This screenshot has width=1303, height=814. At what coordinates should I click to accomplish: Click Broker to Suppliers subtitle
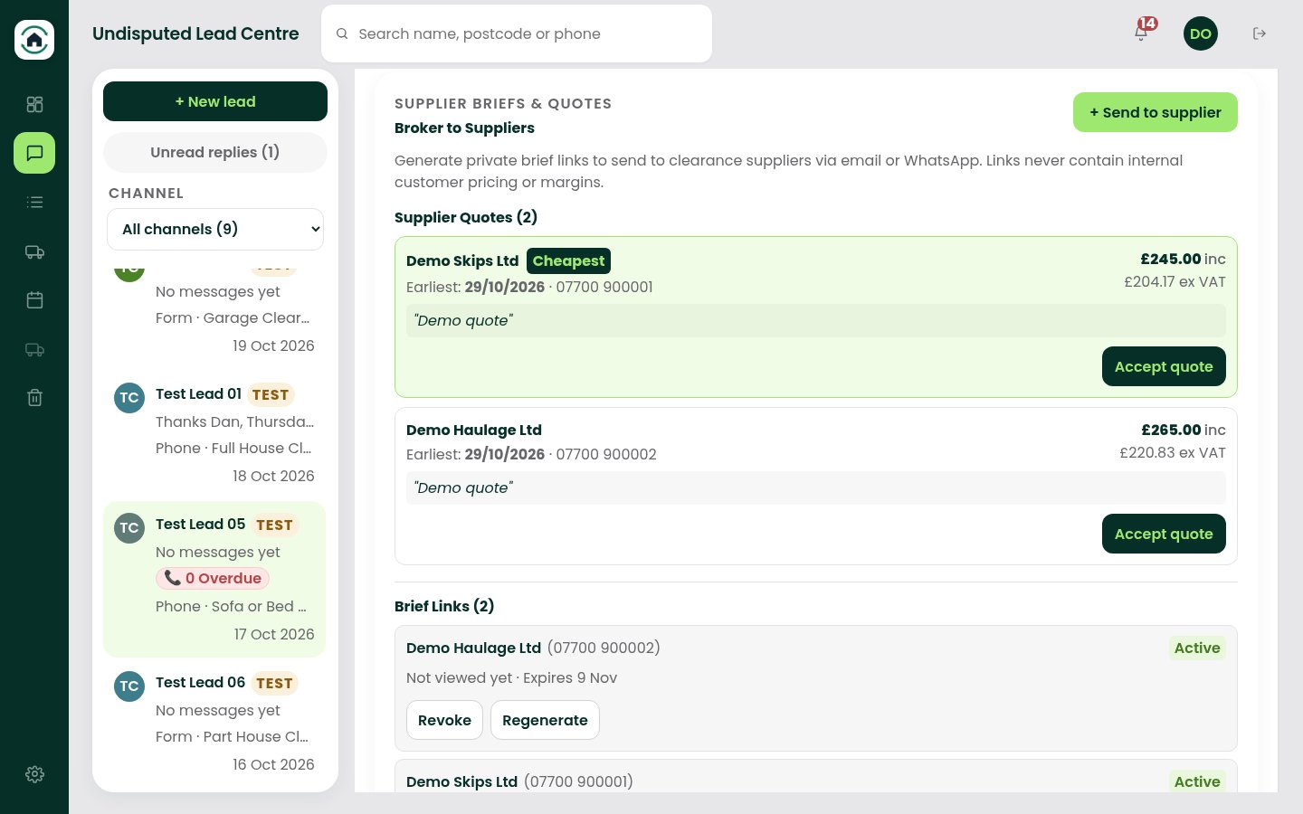tap(464, 128)
